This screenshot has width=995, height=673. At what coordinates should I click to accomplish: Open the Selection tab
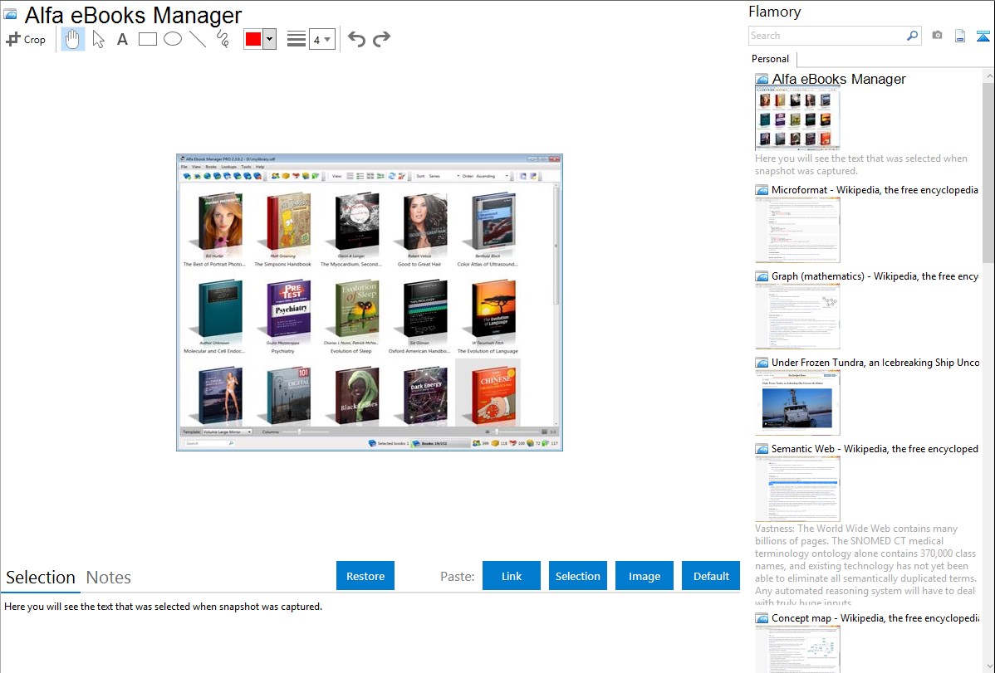click(41, 578)
